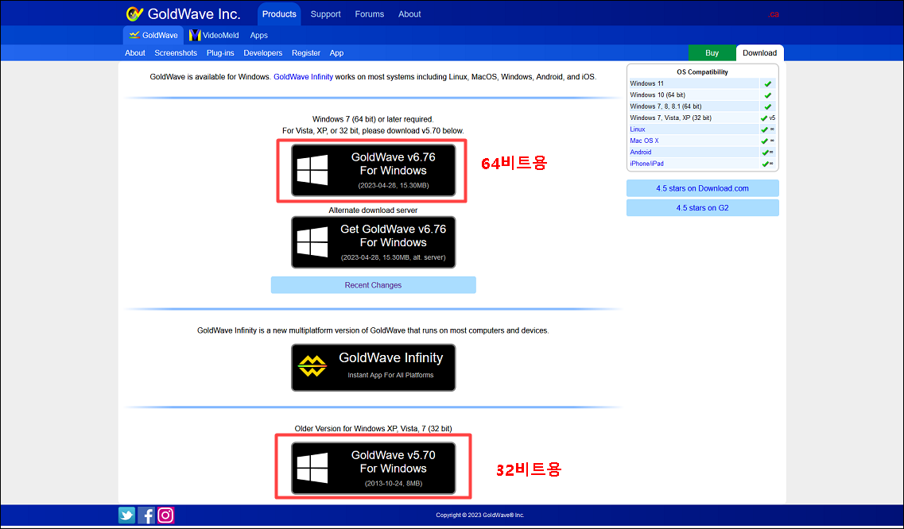This screenshot has width=904, height=529.
Task: Click the Windows logo on GoldWave v5.70 button
Action: 312,468
